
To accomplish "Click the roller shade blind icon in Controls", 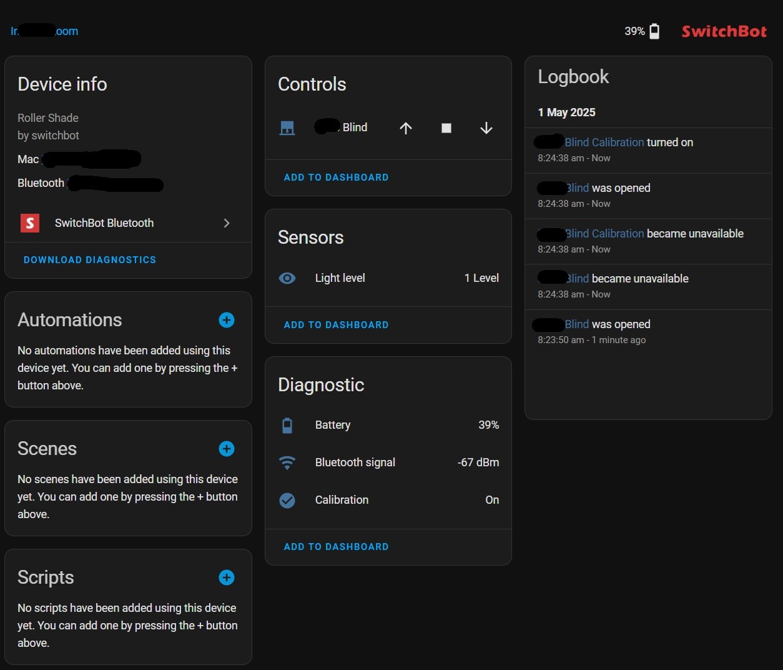I will [x=287, y=128].
